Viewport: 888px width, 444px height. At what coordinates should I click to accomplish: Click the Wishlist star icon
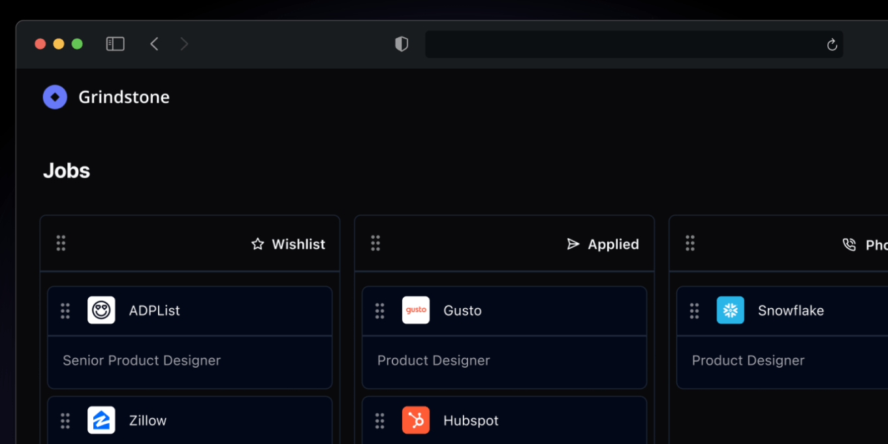coord(258,244)
